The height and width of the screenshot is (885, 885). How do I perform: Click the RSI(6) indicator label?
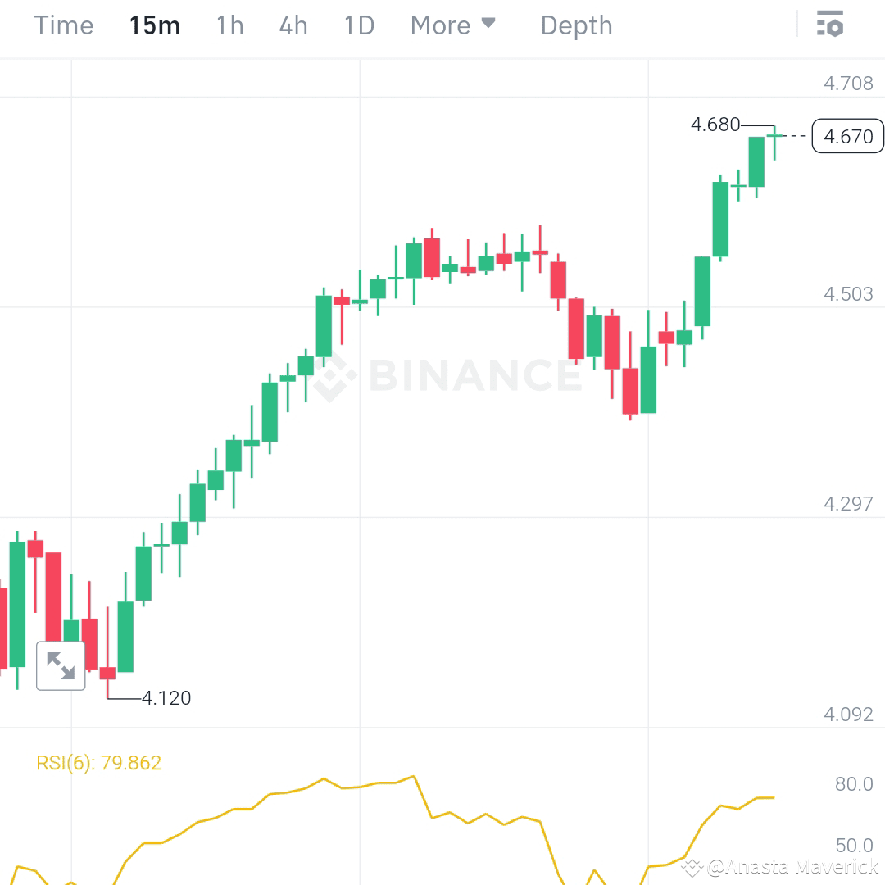tap(99, 762)
